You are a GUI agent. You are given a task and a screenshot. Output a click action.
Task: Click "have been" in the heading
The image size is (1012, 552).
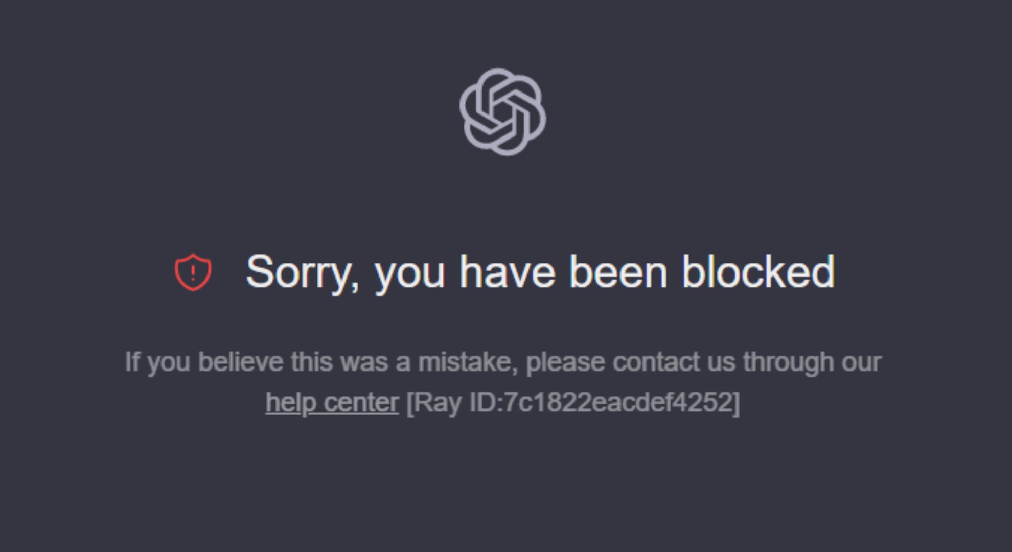563,271
